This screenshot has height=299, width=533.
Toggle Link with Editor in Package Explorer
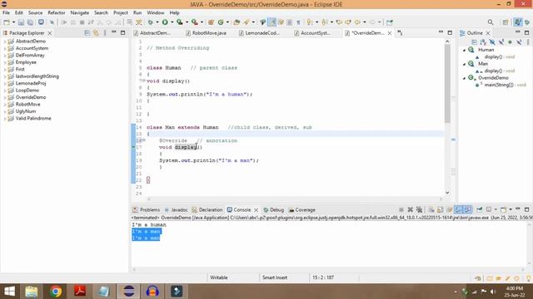(x=96, y=33)
